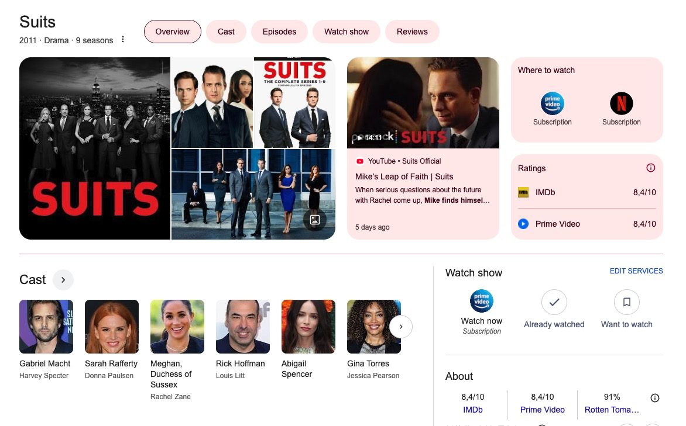The image size is (686, 426).
Task: Expand the Cast section arrow
Action: tap(63, 280)
